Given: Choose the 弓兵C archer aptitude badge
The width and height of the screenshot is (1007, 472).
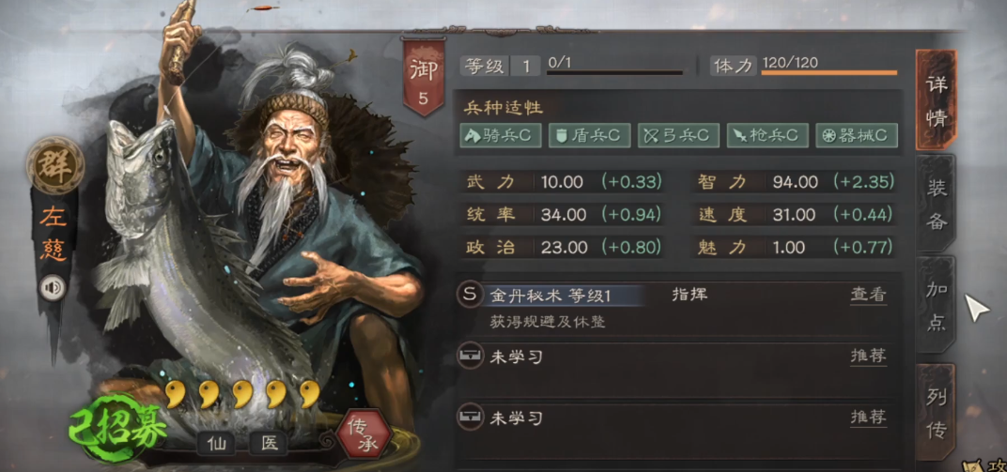Looking at the screenshot, I should tap(679, 135).
